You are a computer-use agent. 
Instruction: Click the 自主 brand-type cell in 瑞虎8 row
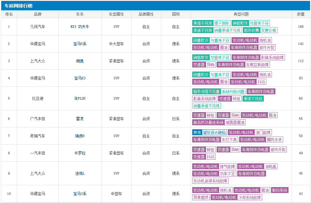pos(146,136)
